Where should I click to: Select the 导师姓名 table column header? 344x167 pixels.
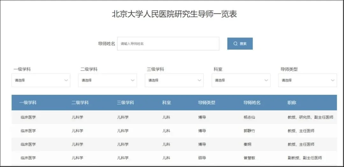pyautogui.click(x=252, y=103)
